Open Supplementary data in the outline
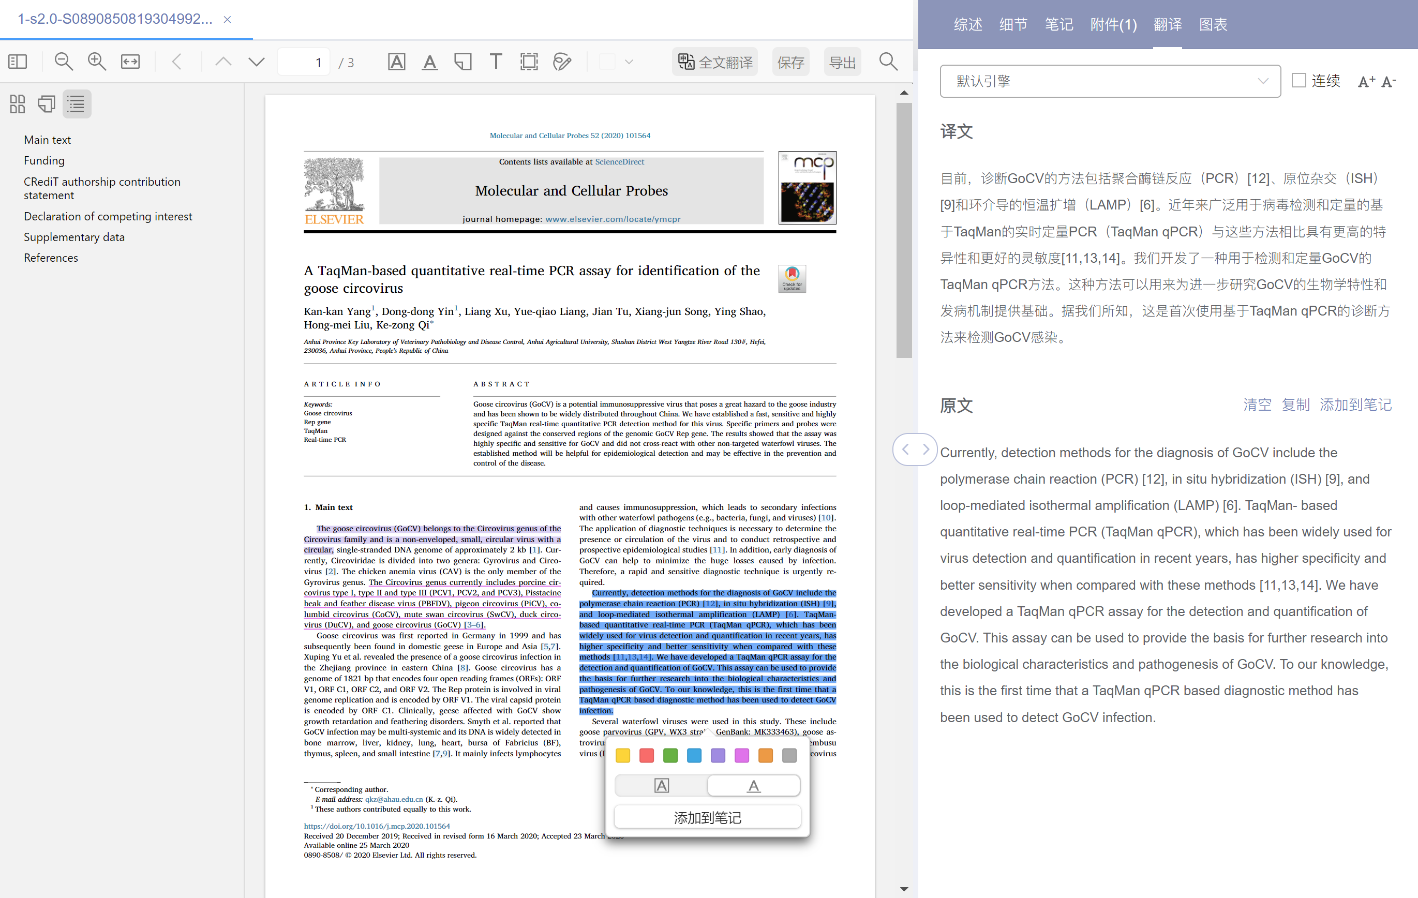 (x=74, y=237)
